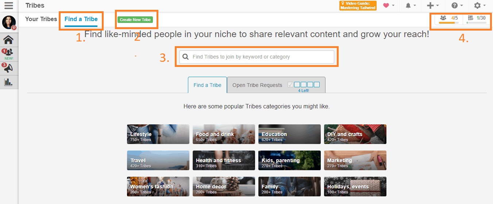Click the heart icon in the top bar
Image resolution: width=493 pixels, height=204 pixels.
coord(386,5)
